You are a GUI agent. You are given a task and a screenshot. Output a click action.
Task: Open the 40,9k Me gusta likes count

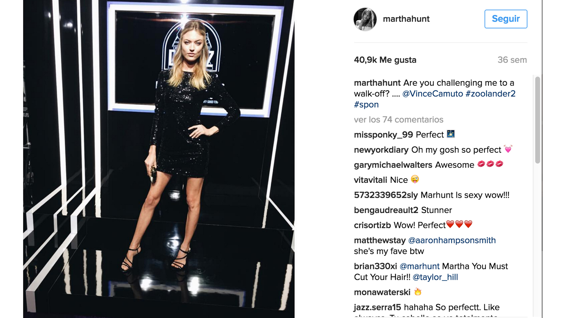pos(385,60)
